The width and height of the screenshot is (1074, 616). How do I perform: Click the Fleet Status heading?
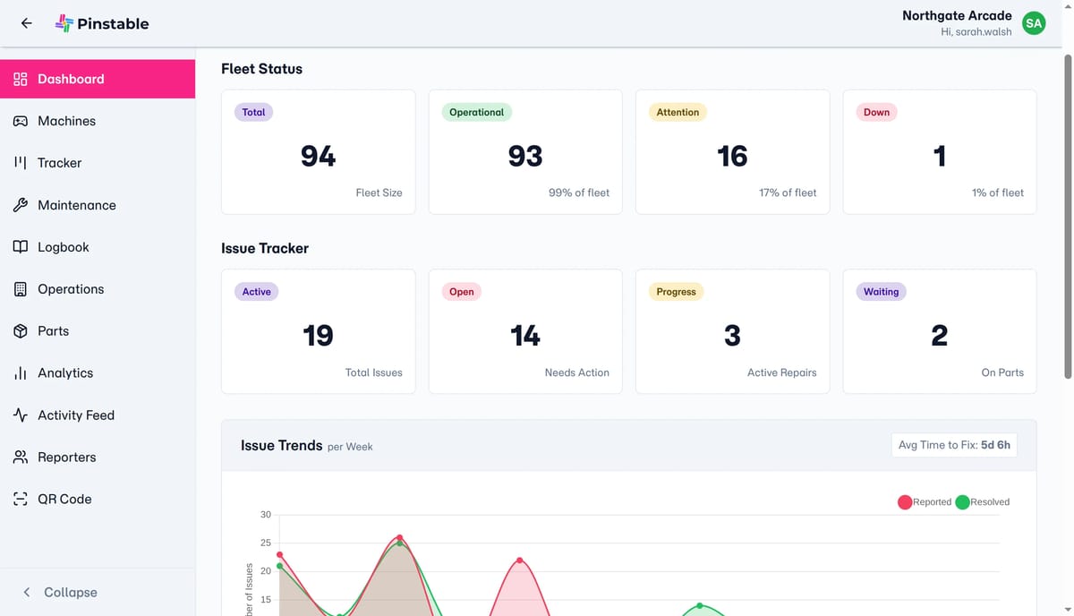pos(261,69)
